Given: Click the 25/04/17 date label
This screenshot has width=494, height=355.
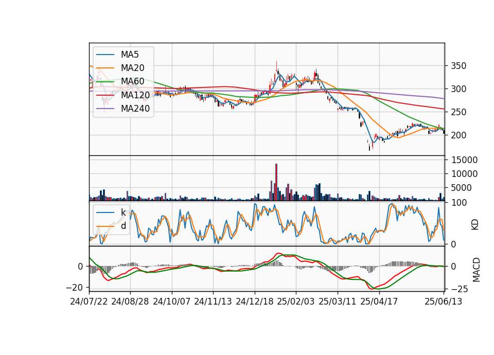Looking at the screenshot, I should [379, 301].
